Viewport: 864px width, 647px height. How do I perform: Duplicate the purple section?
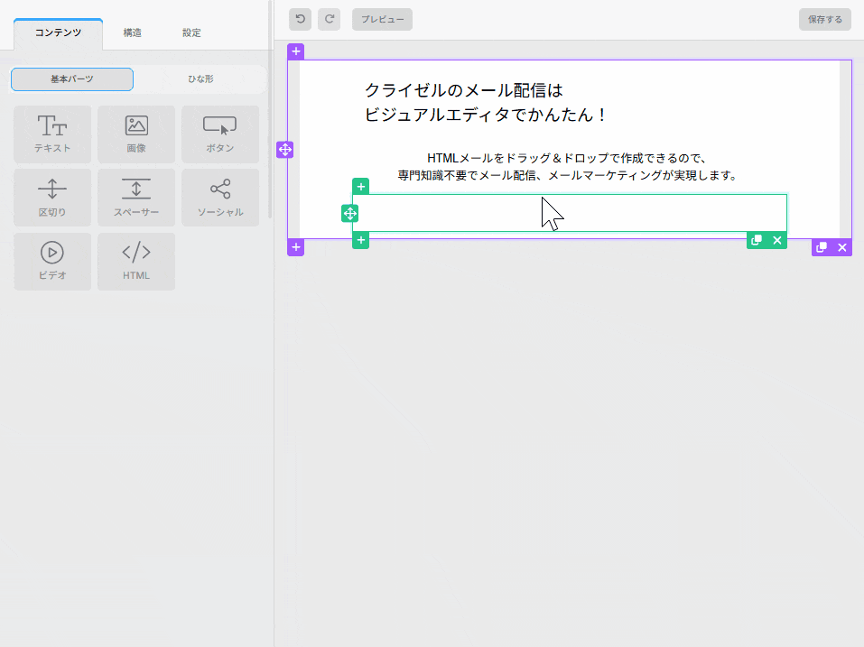(x=822, y=248)
